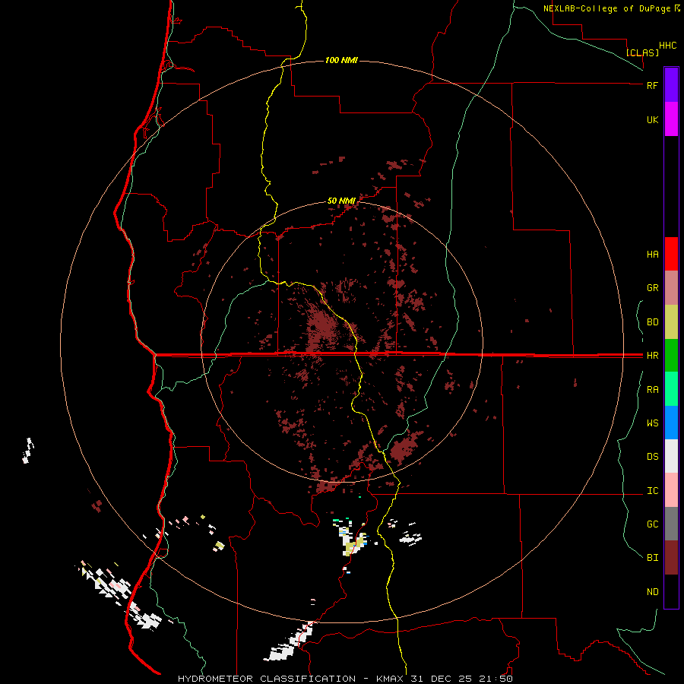Click the GR legend label
The height and width of the screenshot is (684, 684).
click(x=652, y=288)
